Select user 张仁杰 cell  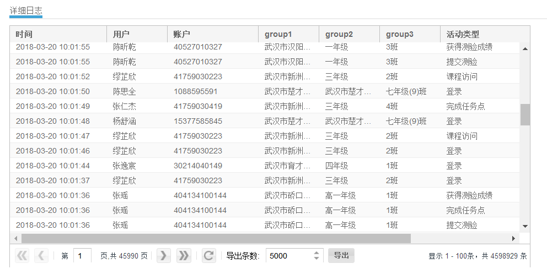tap(124, 107)
